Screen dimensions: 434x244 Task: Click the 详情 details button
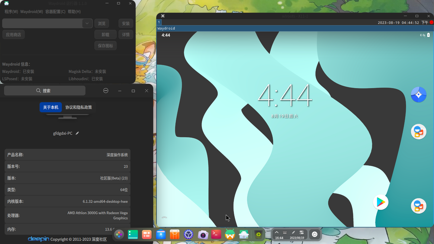pos(126,34)
